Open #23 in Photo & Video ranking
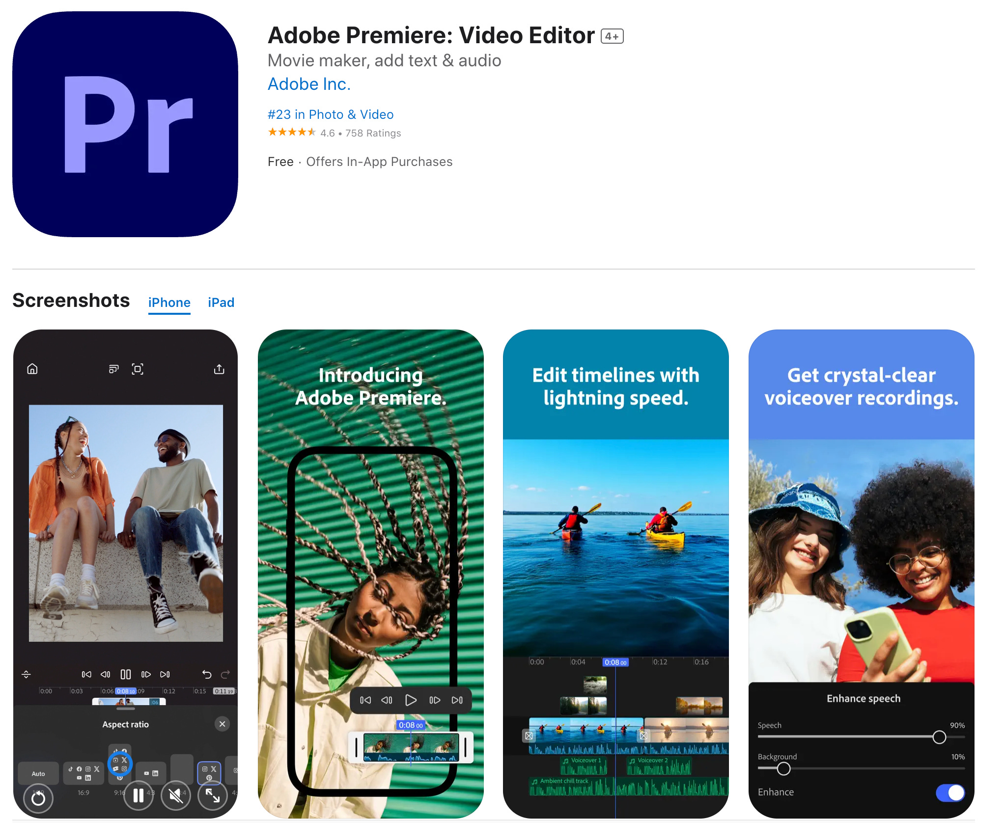This screenshot has height=823, width=1004. [x=331, y=114]
